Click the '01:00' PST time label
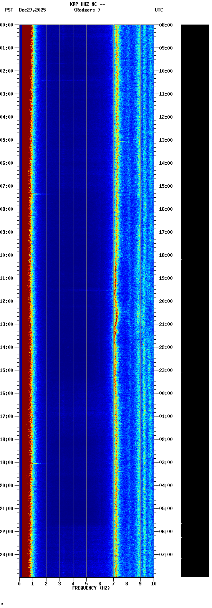The image size is (212, 608). (7, 48)
